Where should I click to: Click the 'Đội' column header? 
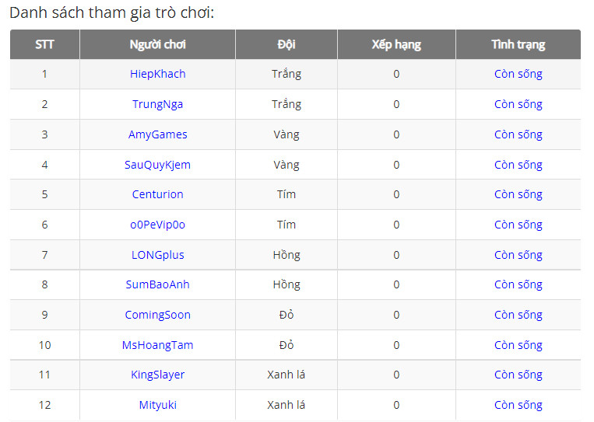tap(286, 44)
